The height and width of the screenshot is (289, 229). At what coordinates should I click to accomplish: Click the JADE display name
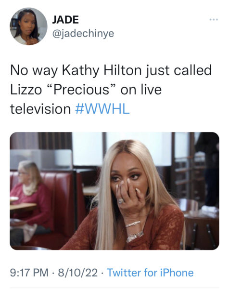(x=65, y=20)
